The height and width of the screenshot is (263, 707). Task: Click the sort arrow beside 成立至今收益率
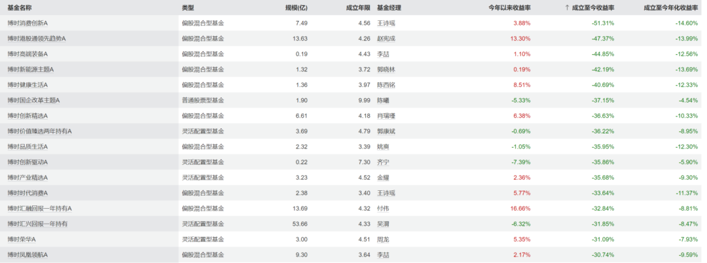[567, 8]
